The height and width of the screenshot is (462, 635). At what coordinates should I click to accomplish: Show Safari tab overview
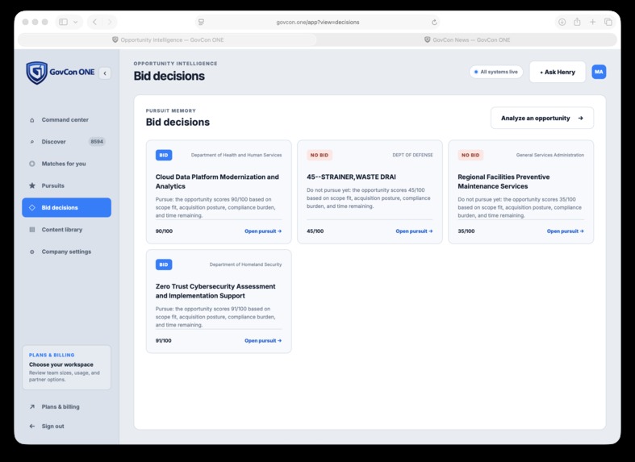pos(608,22)
